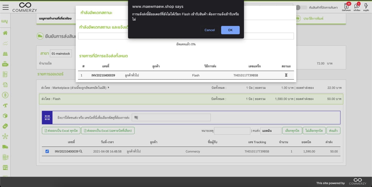Open the package box sidebar icon

(x=5, y=116)
